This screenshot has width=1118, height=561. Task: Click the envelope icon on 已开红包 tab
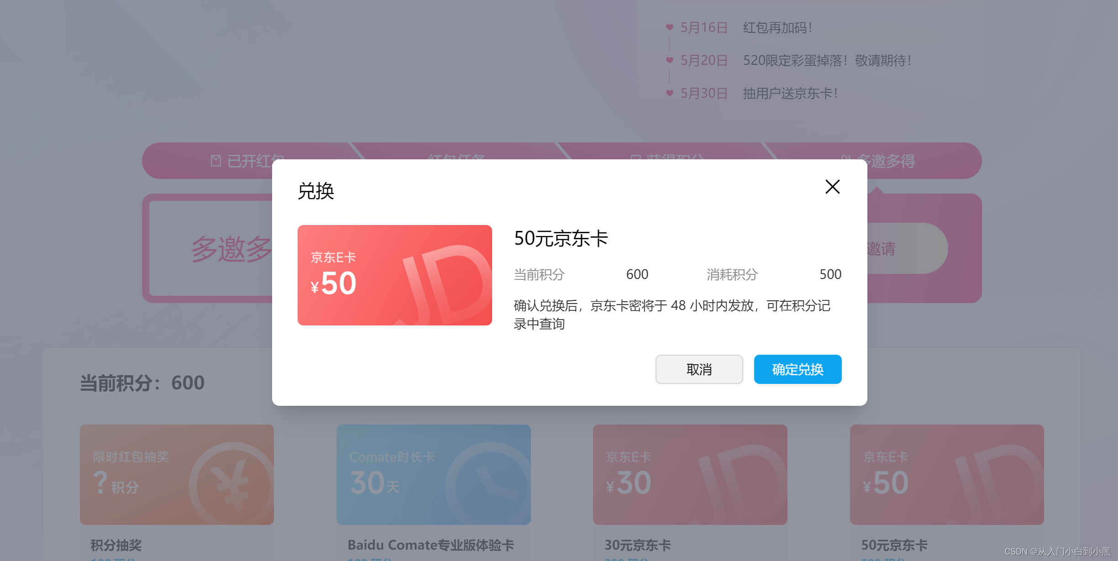(216, 161)
